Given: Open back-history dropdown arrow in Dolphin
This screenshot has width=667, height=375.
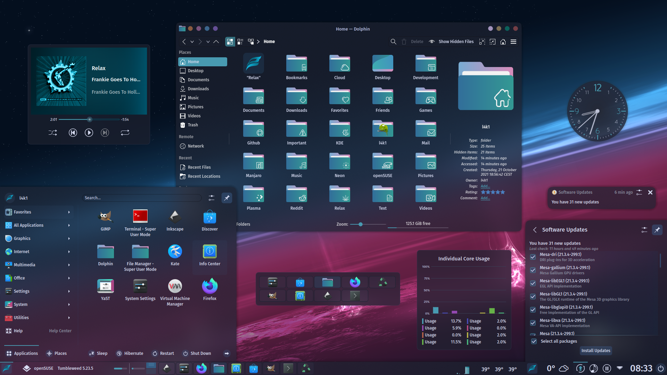Looking at the screenshot, I should pos(192,42).
